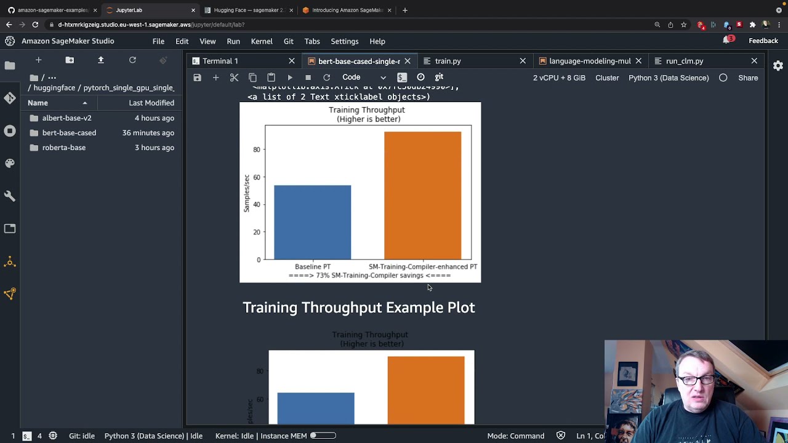The width and height of the screenshot is (788, 443).
Task: Open the SageMaker wrench tools panel
Action: click(x=10, y=196)
